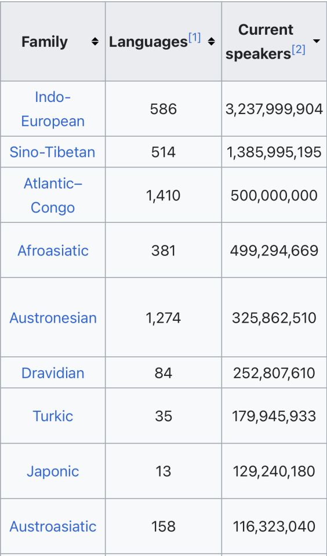Click the Languages column header text
Screen dimensions: 327x556
click(148, 42)
